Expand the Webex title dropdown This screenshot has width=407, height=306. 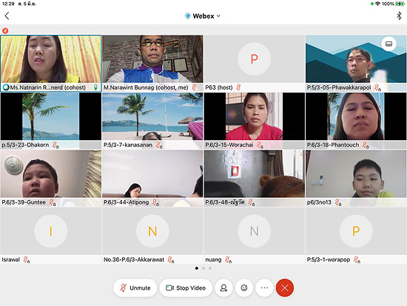pos(203,16)
